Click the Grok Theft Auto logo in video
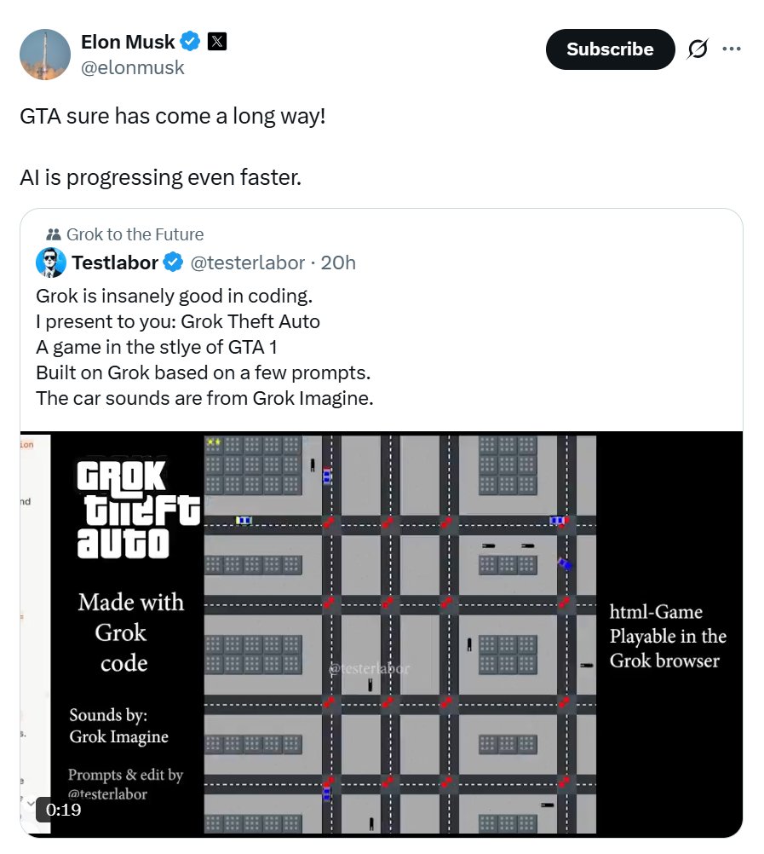This screenshot has width=764, height=854. [138, 509]
